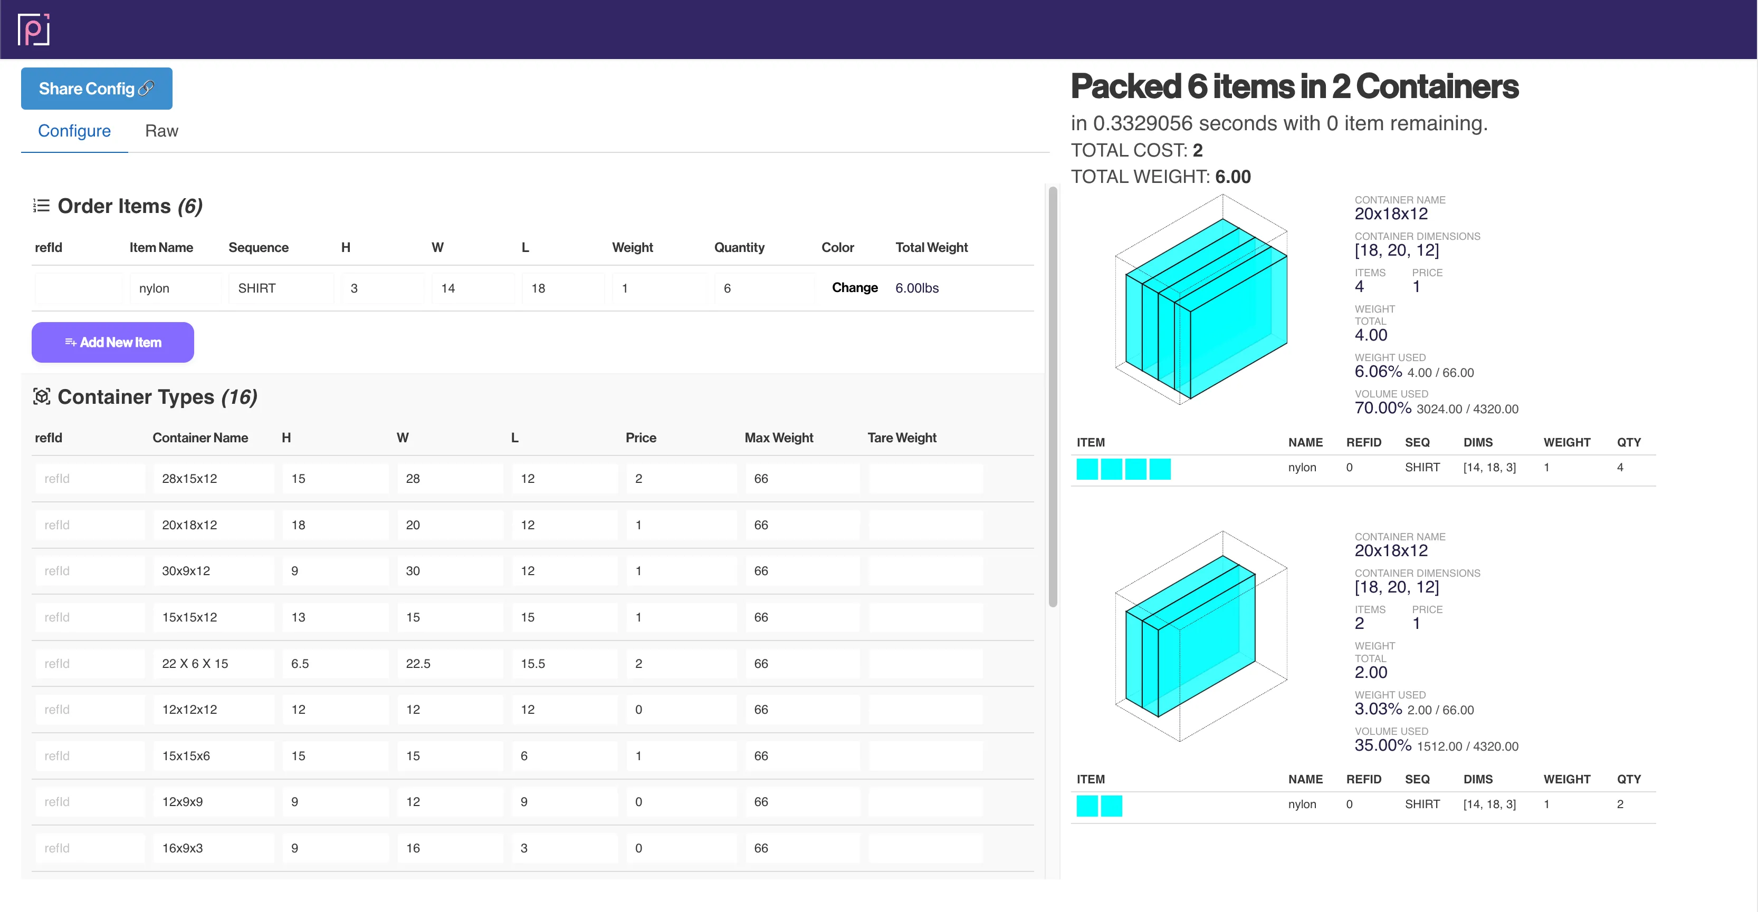Click the 12x9x9 container name field
Image resolution: width=1758 pixels, height=912 pixels.
pos(214,801)
